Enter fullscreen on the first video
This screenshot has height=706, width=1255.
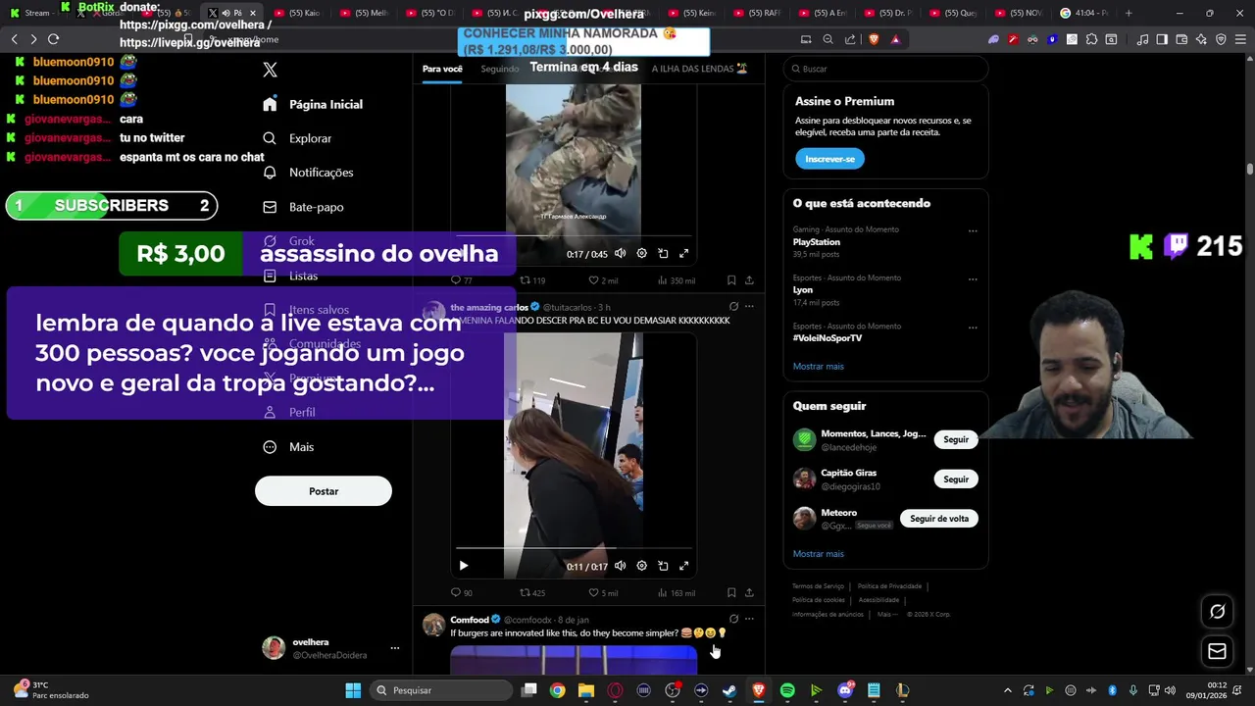pos(684,254)
